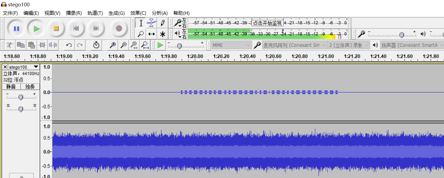Click the 立体声, 44100Hz track info text
This screenshot has height=178, width=444.
pos(21,73)
